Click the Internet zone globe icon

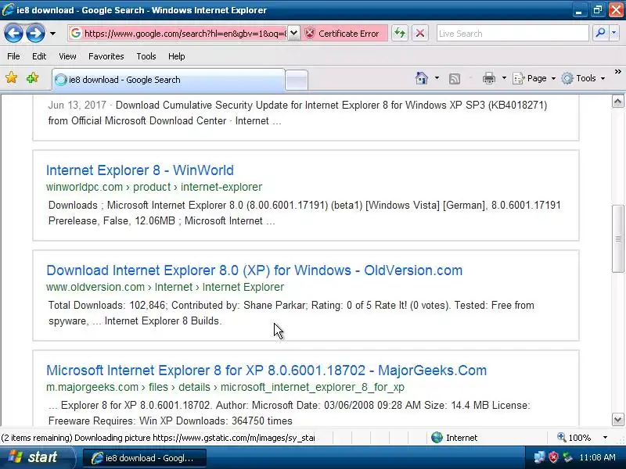pos(437,438)
